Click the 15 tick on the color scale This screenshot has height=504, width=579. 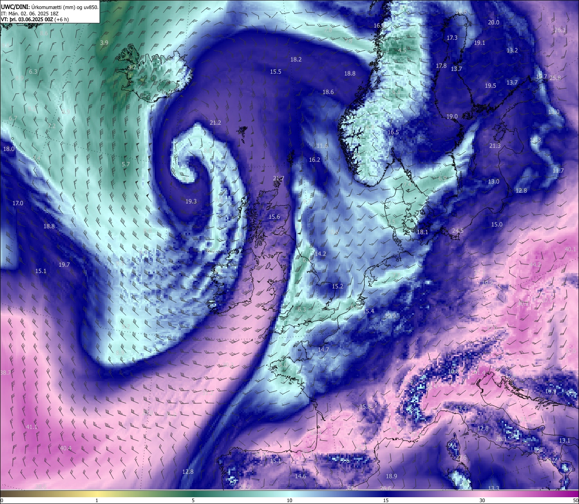tap(386, 500)
